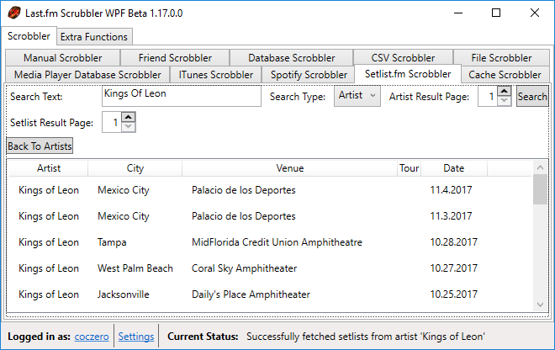Select the Setlist.fm Scrobbler tab
This screenshot has width=555, height=350.
pyautogui.click(x=408, y=74)
